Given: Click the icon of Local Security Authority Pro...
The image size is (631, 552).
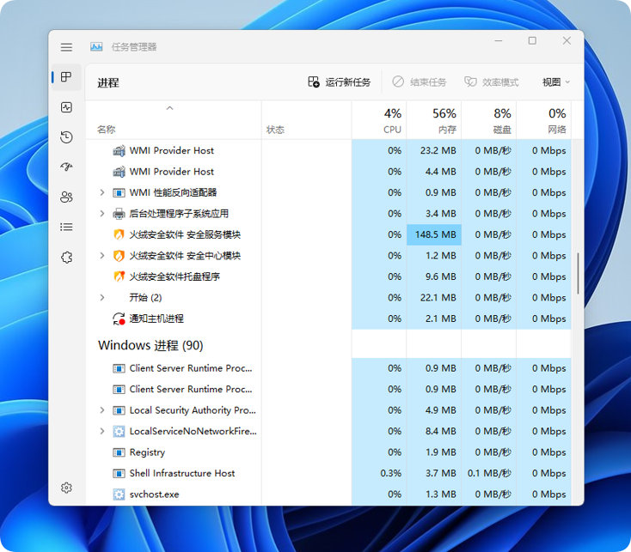Looking at the screenshot, I should pyautogui.click(x=119, y=410).
